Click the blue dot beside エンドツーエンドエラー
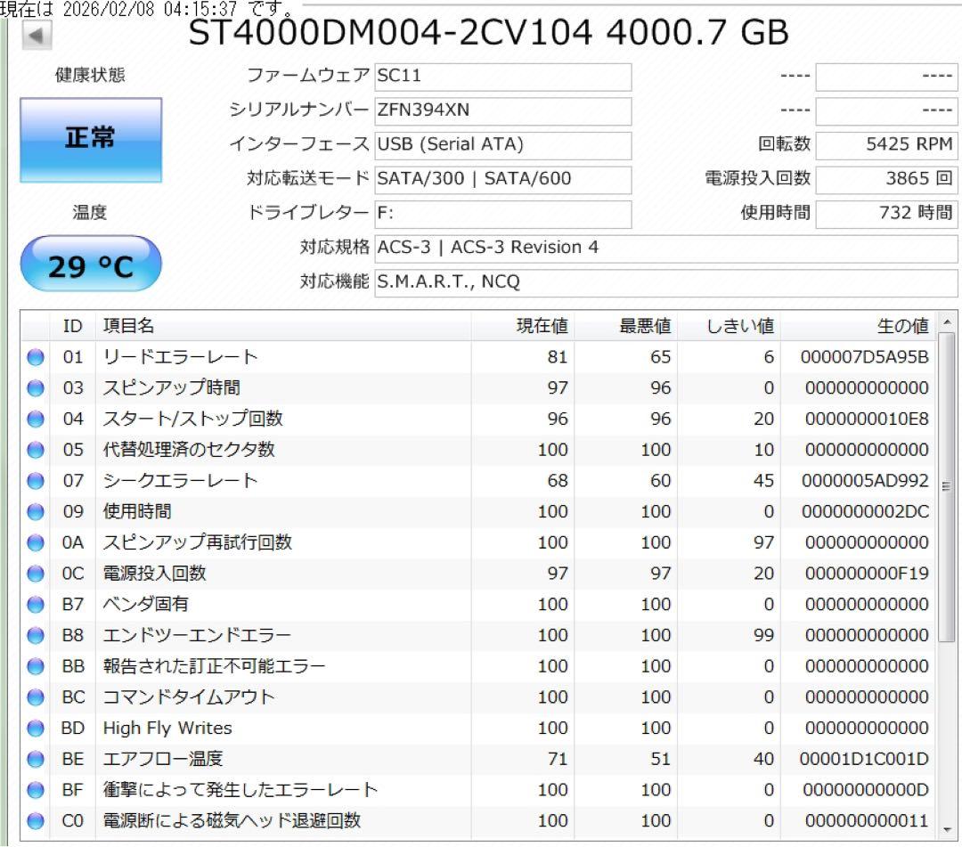Viewport: 962px width, 847px height. pos(35,635)
